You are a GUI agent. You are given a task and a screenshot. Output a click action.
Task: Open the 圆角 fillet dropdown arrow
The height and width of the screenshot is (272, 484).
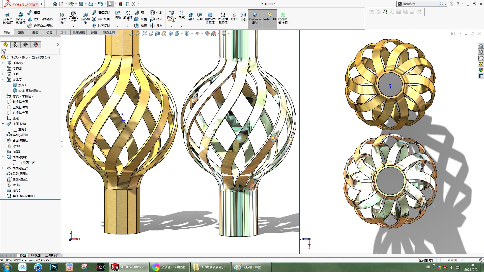coord(118,26)
